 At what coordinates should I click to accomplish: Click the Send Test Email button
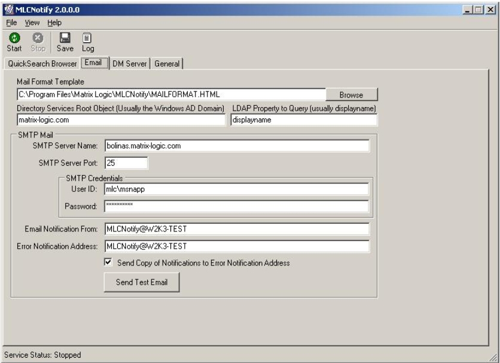tap(142, 282)
